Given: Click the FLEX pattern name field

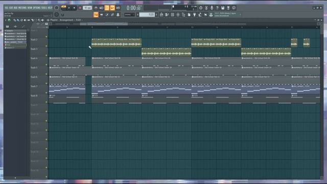Looking at the screenshot, I should [x=147, y=15].
